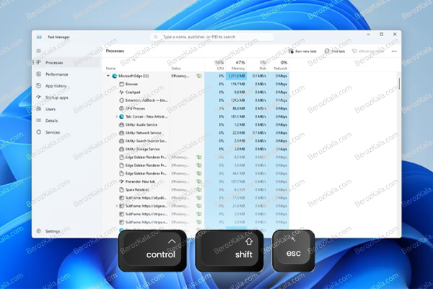
Task: Click the End task button
Action: click(x=335, y=51)
